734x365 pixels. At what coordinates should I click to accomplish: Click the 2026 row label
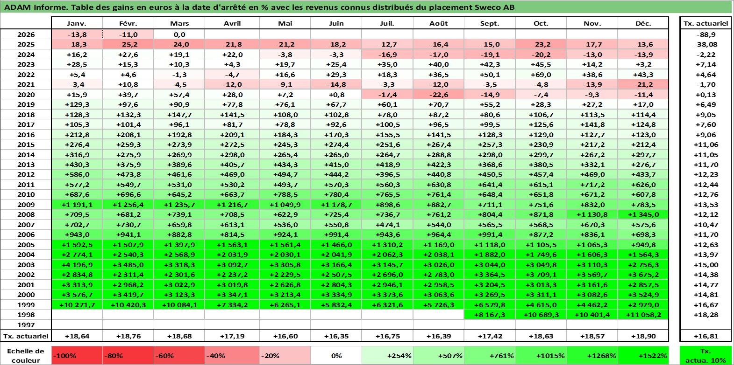pos(26,34)
